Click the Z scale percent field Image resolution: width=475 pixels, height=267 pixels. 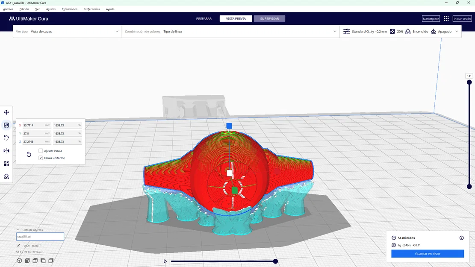coord(67,142)
